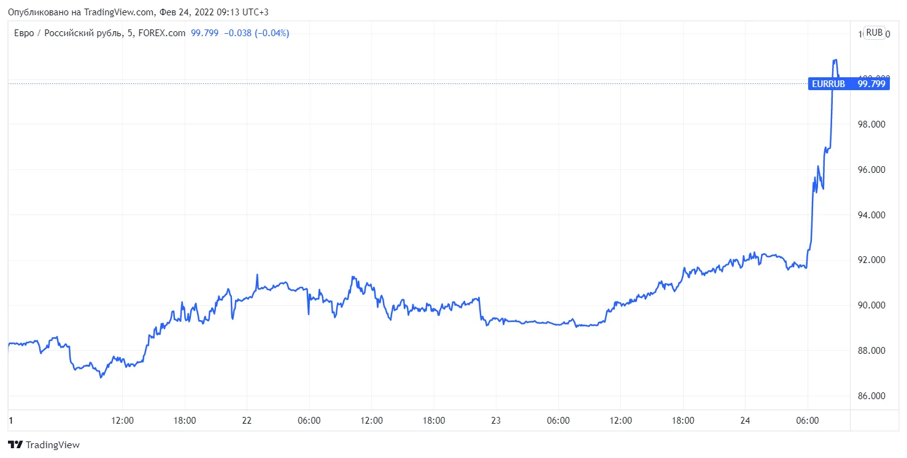
Task: Click the −0.038 (−0.04%) change value
Action: point(256,33)
